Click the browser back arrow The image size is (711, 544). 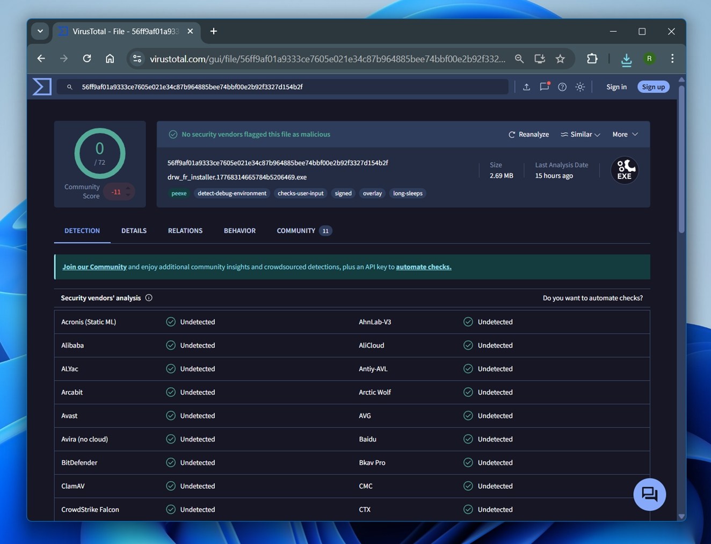pyautogui.click(x=41, y=59)
